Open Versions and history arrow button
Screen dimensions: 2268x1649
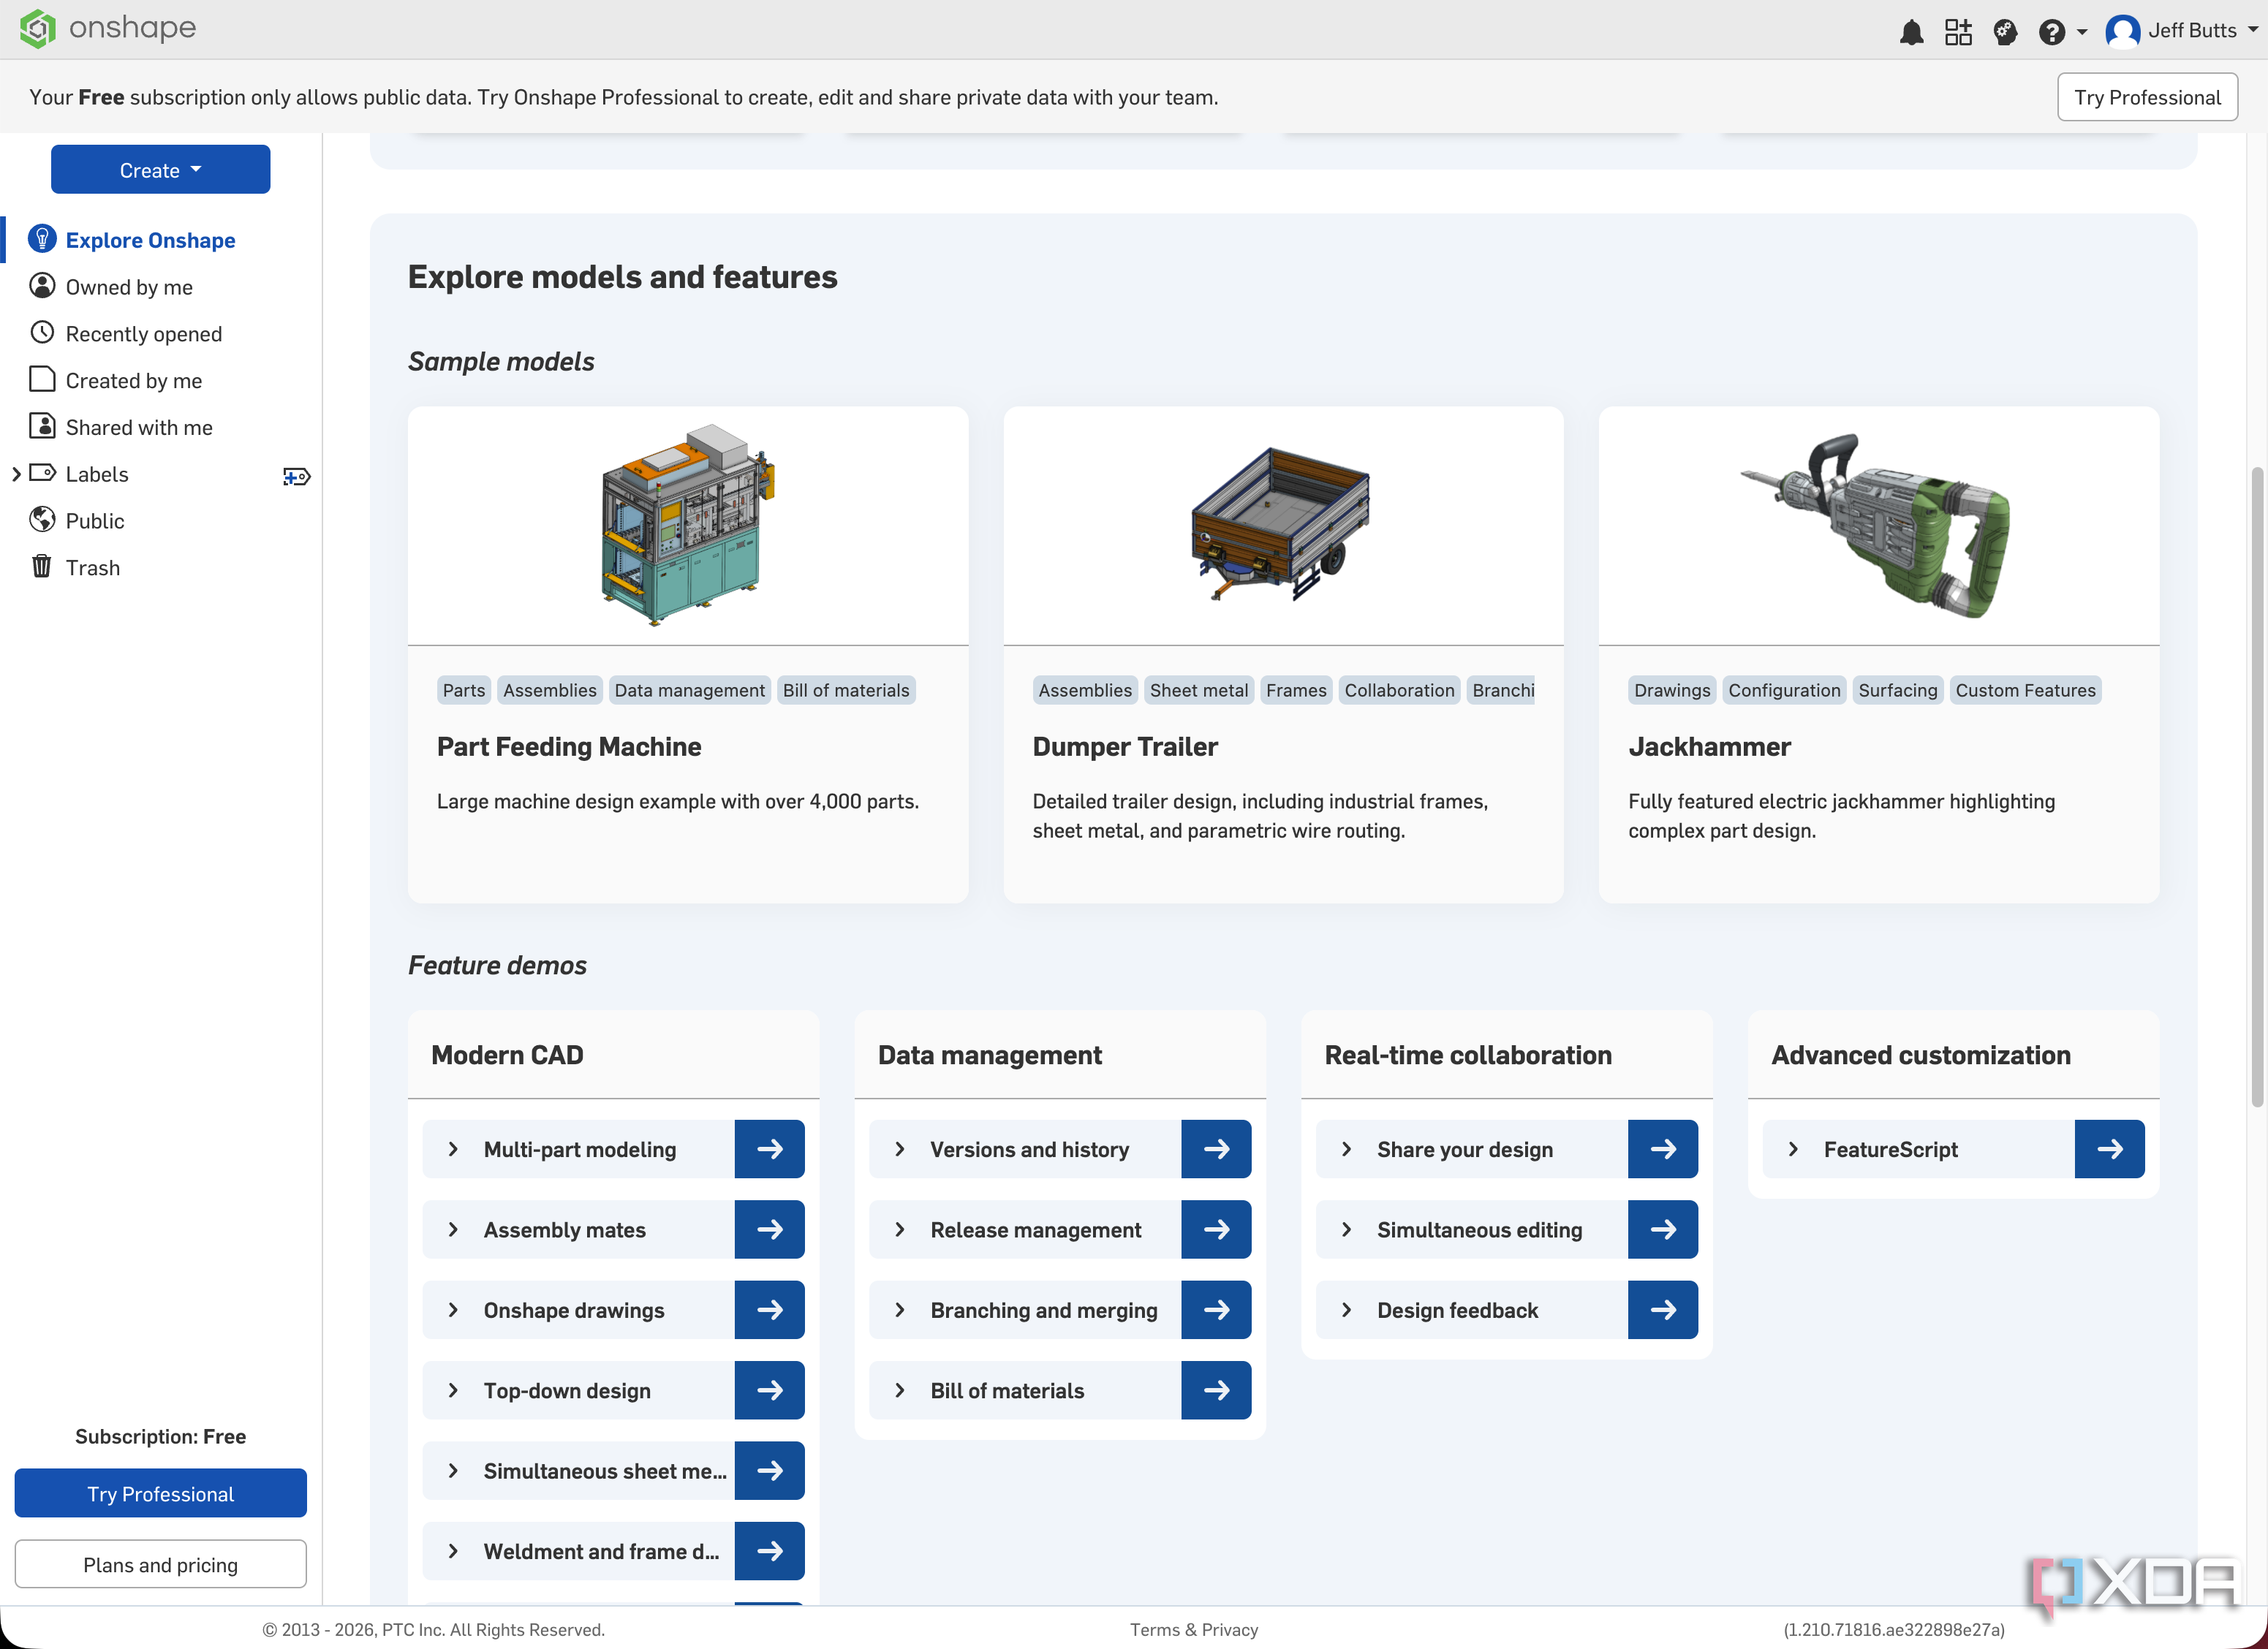1216,1150
